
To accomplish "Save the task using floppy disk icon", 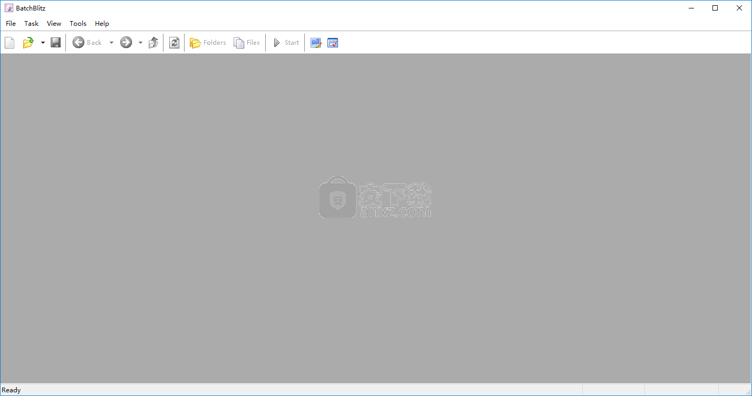I will coord(56,43).
